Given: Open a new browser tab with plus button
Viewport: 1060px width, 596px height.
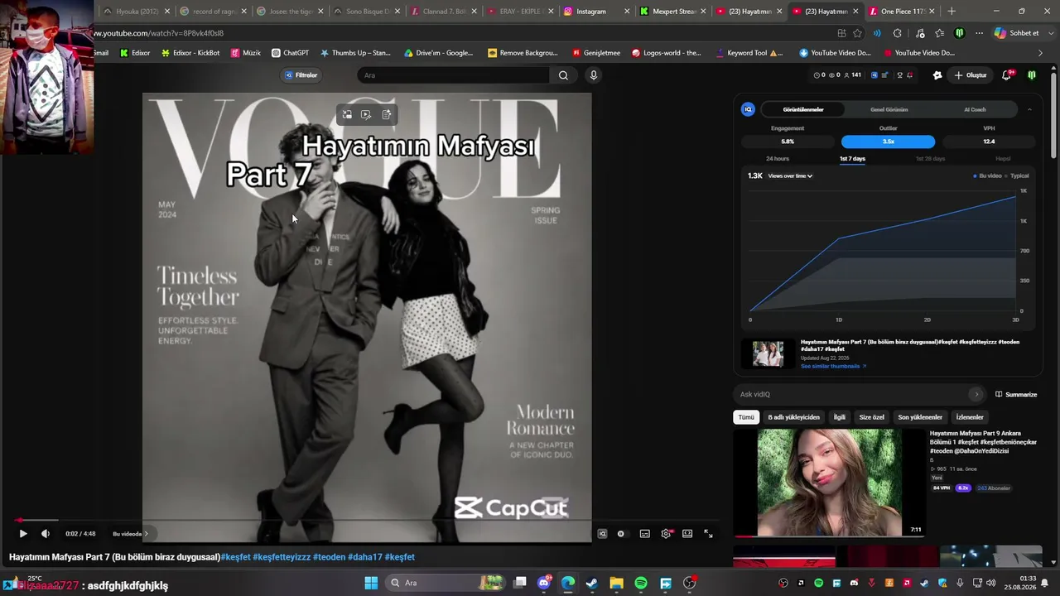Looking at the screenshot, I should 952,12.
